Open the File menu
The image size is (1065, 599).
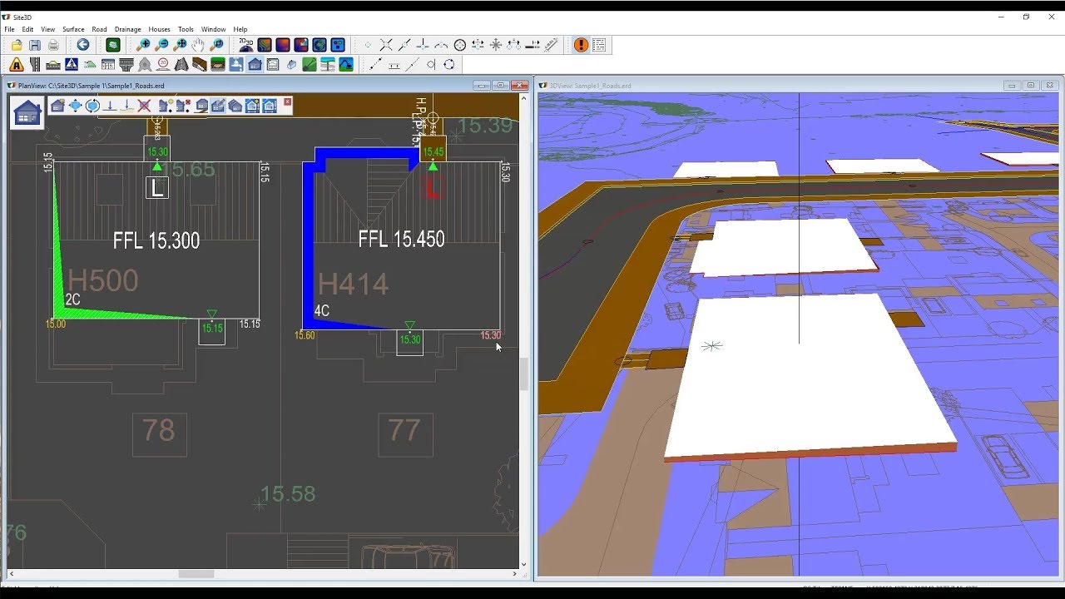click(x=10, y=29)
